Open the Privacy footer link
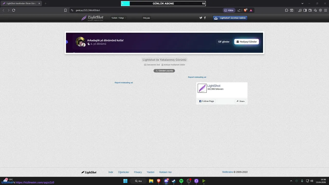329x185 pixels. pyautogui.click(x=138, y=172)
